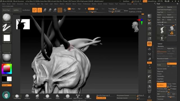Open the Render menu
The width and height of the screenshot is (180, 101).
pyautogui.click(x=94, y=4)
